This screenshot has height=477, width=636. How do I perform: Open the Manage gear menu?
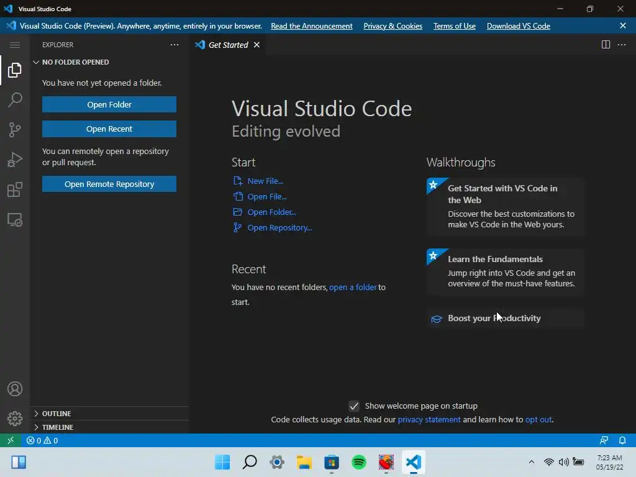[15, 419]
